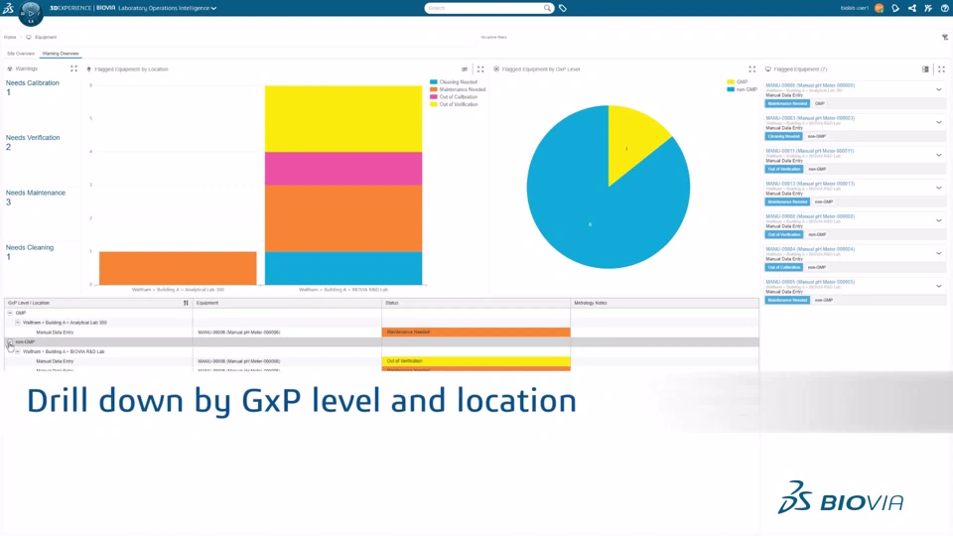Maximize the Flagged Equipment (7) panel
953x536 pixels.
point(941,69)
